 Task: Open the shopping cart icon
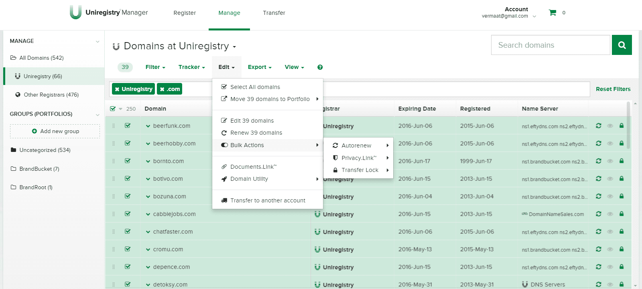click(553, 13)
